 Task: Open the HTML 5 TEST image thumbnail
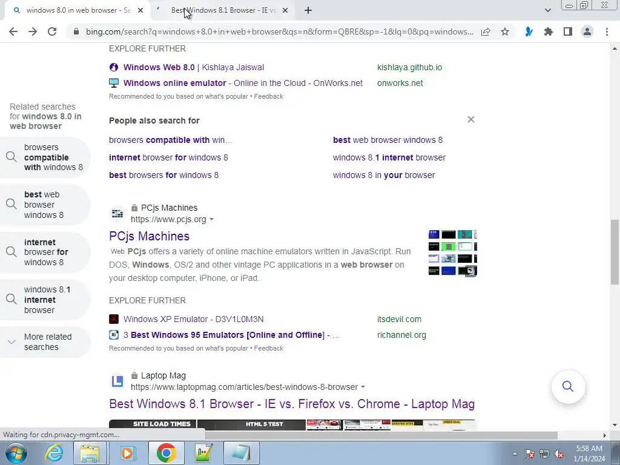[251, 424]
